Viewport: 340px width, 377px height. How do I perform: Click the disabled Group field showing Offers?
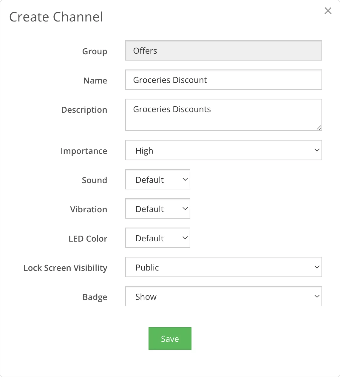coord(223,50)
